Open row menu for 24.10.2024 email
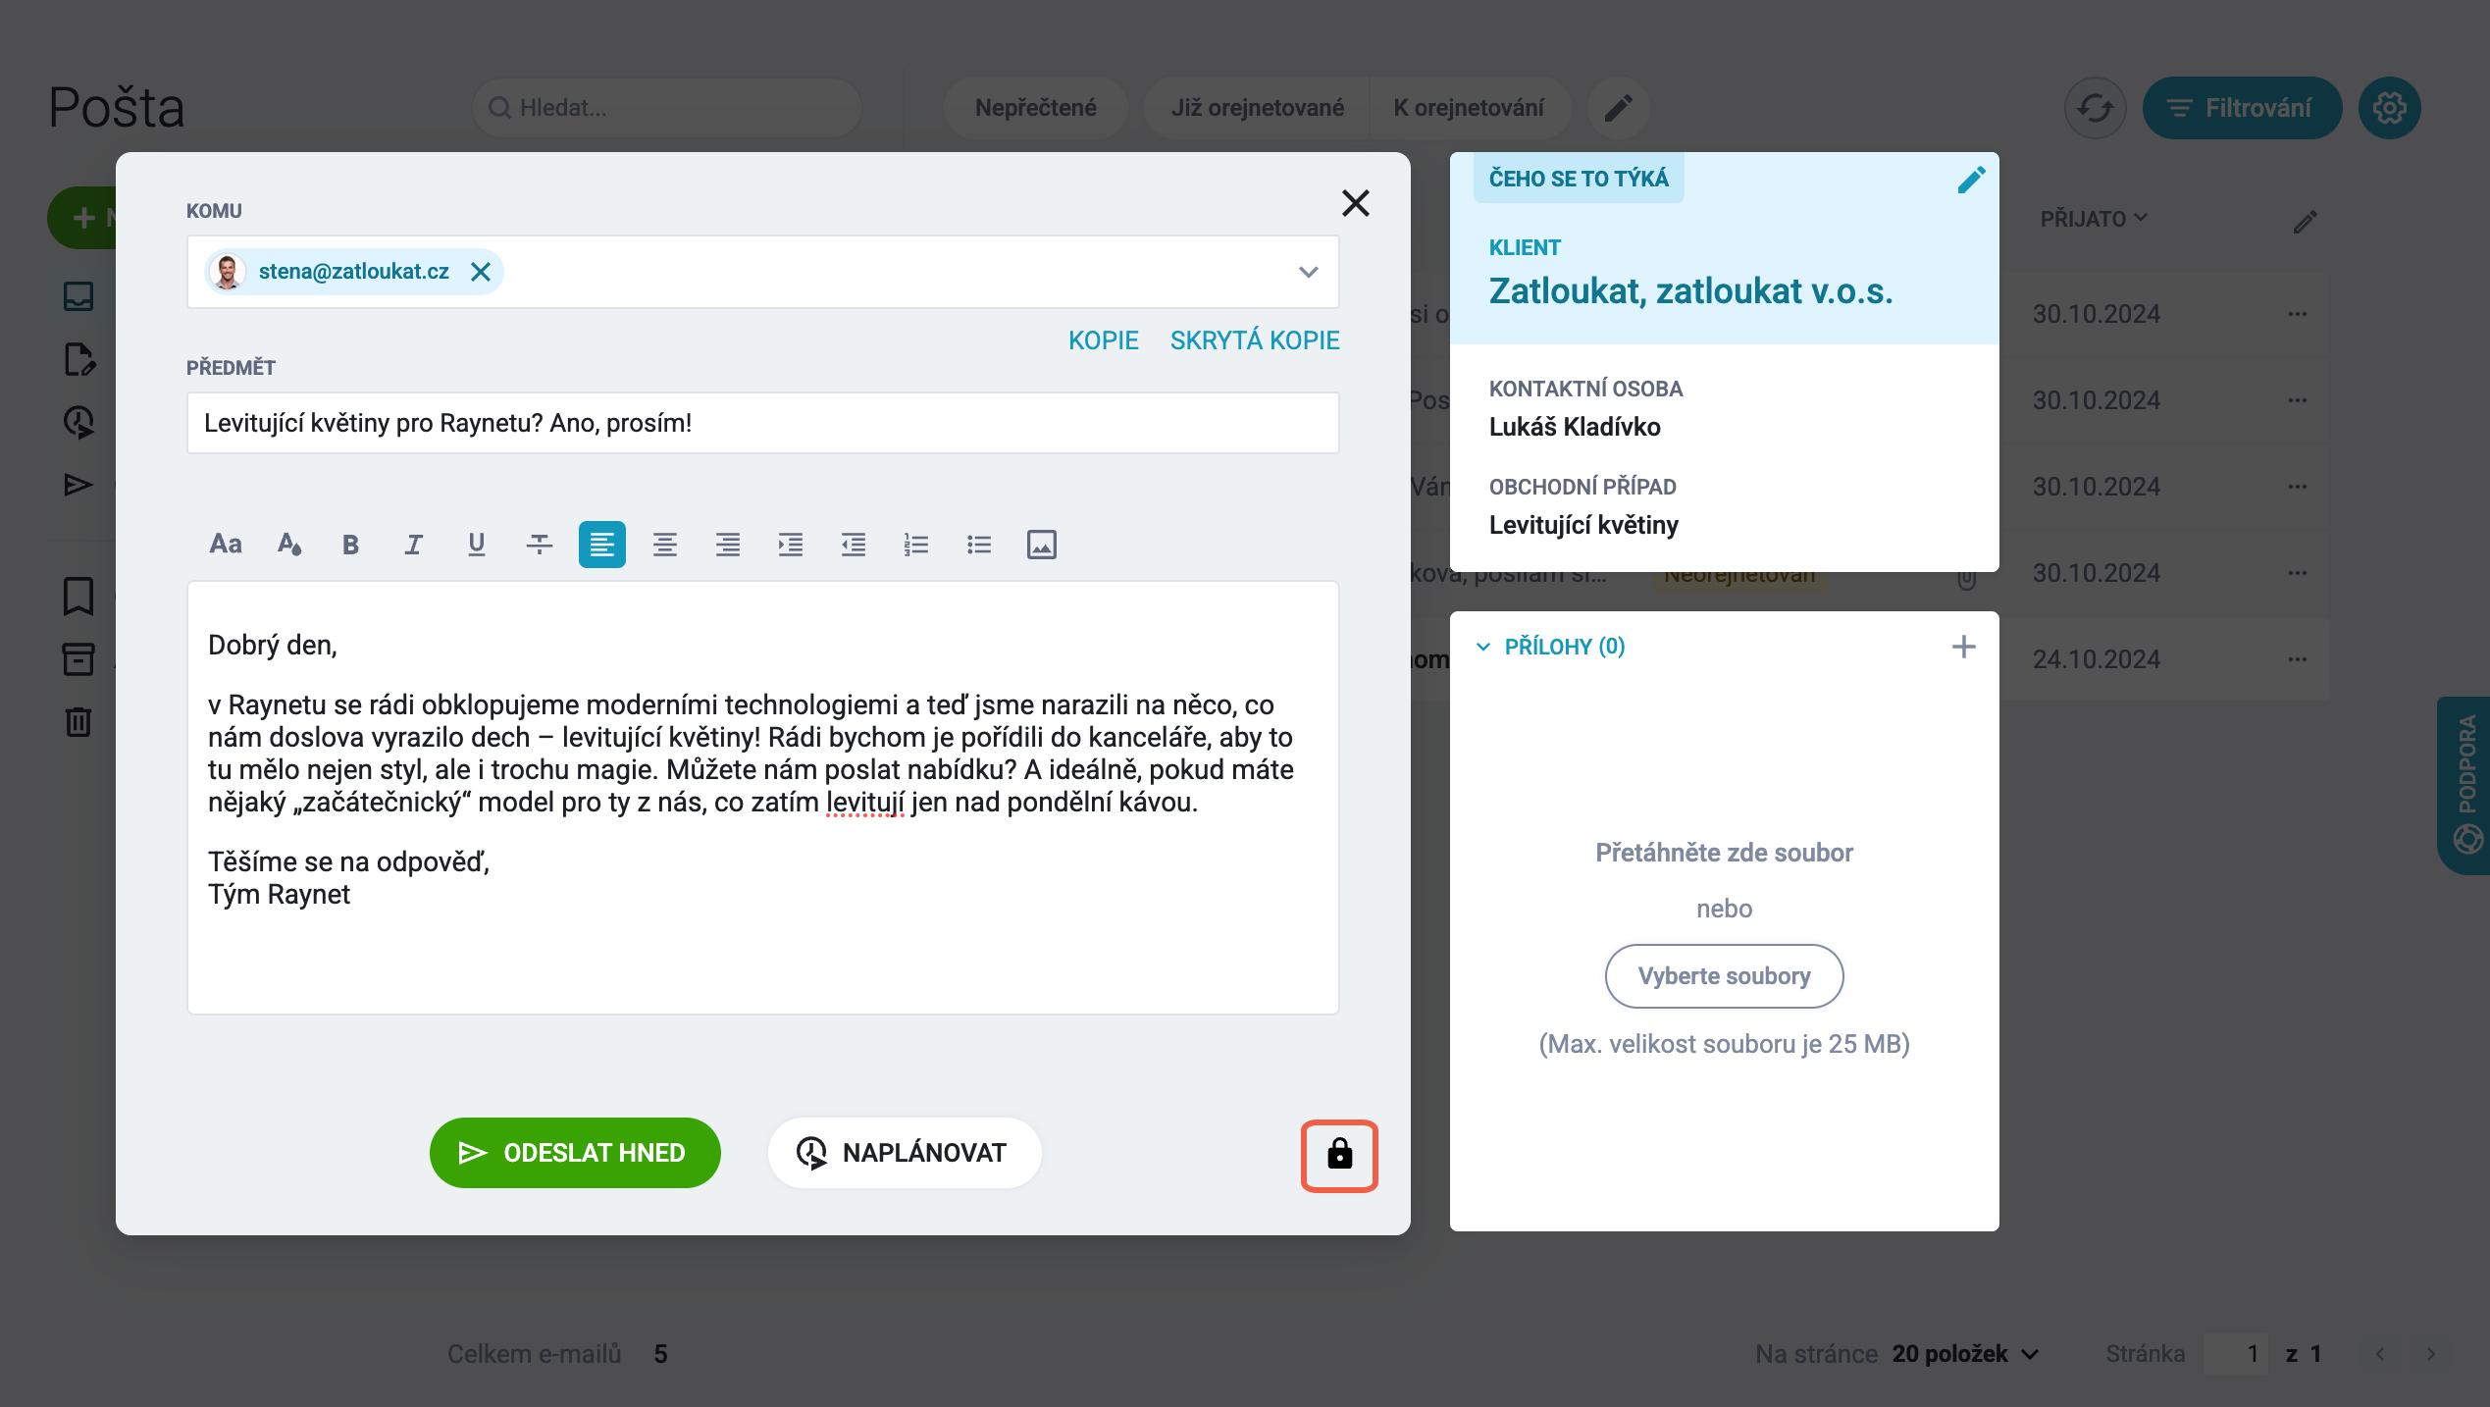 (2297, 659)
